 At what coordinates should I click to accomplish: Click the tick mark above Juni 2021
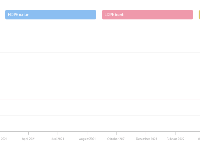click(58, 133)
